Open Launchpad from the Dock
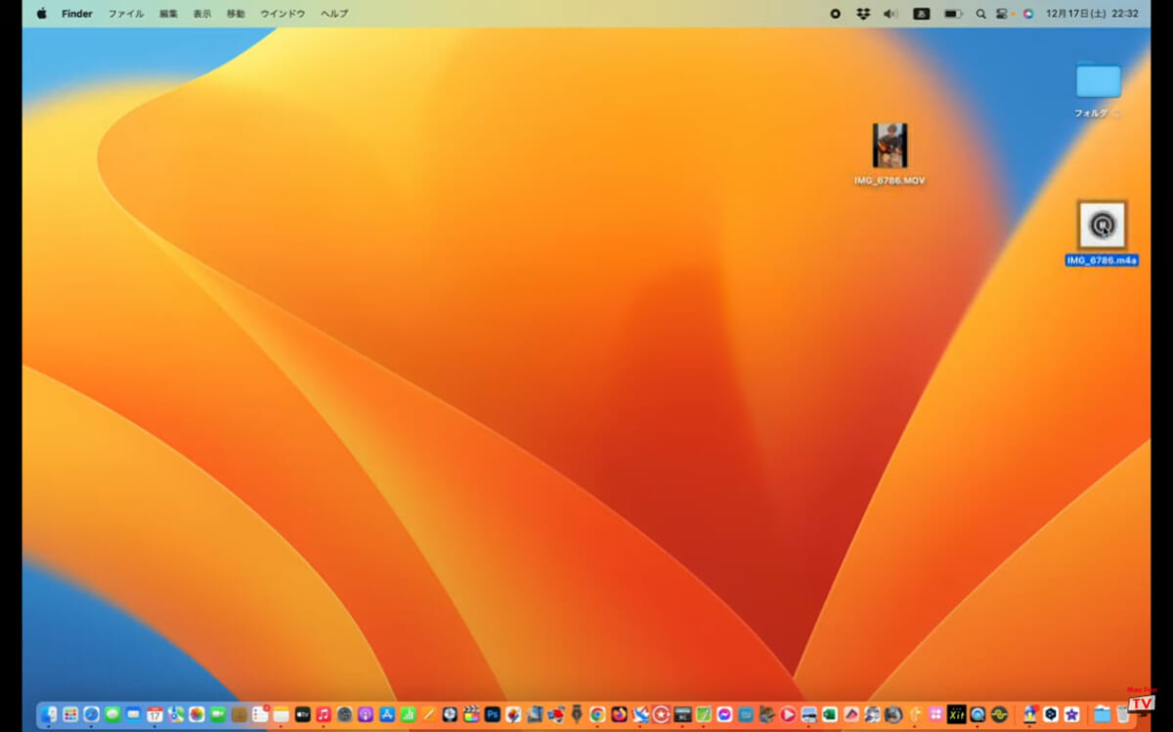 tap(70, 714)
